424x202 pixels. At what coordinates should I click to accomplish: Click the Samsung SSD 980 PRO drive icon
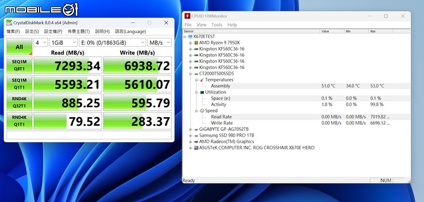[196, 136]
